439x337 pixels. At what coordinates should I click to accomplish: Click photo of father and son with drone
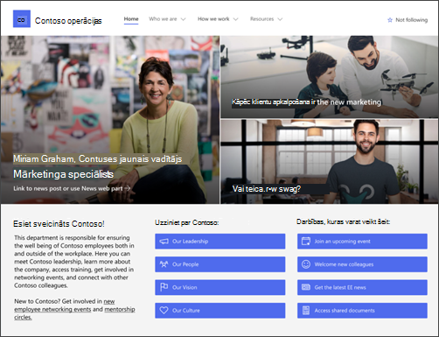[x=330, y=77]
